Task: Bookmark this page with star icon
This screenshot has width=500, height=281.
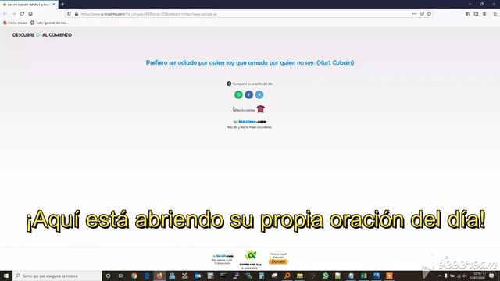Action: (x=429, y=14)
